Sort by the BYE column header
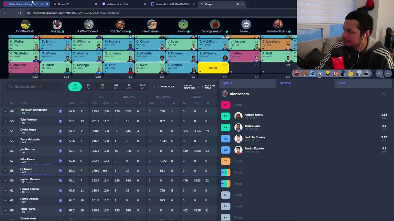 tap(83, 103)
